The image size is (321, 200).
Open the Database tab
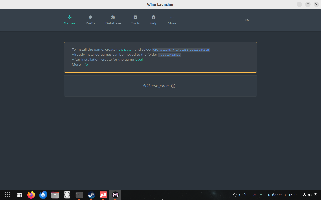(113, 20)
